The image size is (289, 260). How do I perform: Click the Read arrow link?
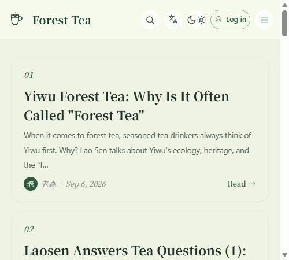(x=242, y=184)
